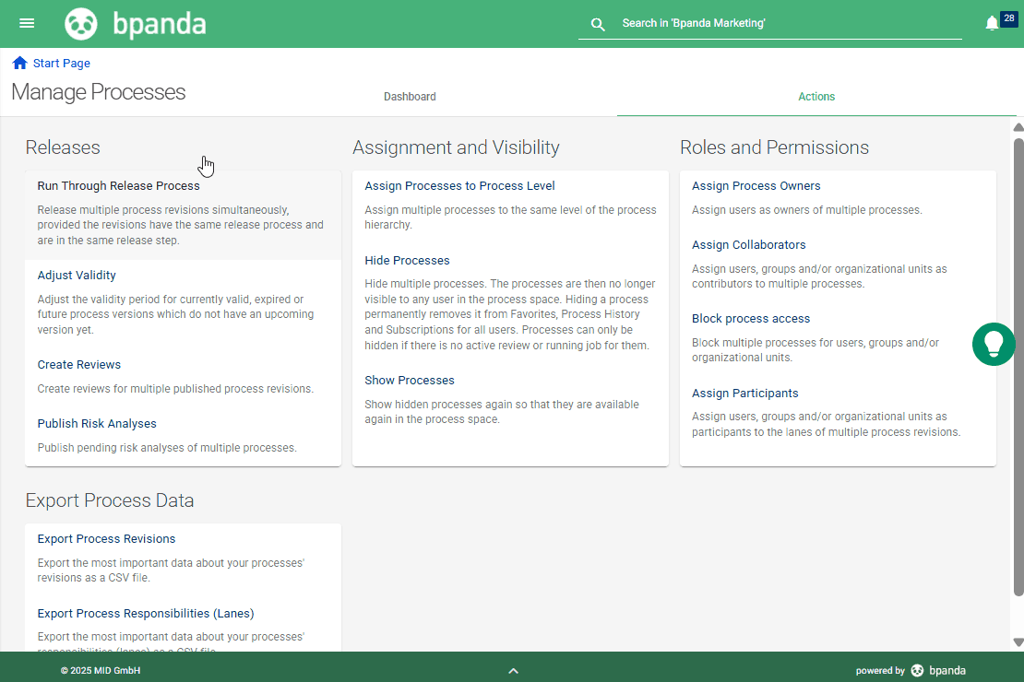Image resolution: width=1024 pixels, height=682 pixels.
Task: Open Export Process Revisions
Action: point(106,538)
